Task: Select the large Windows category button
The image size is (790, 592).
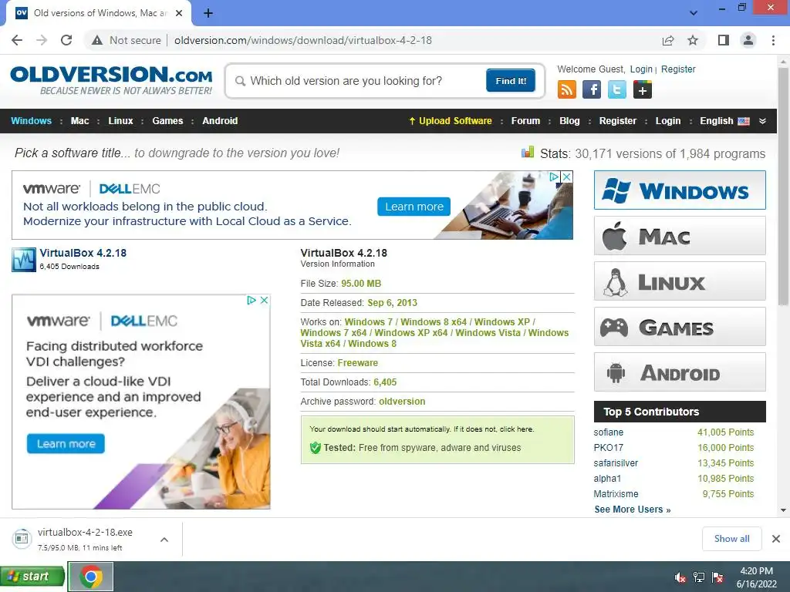Action: point(680,190)
